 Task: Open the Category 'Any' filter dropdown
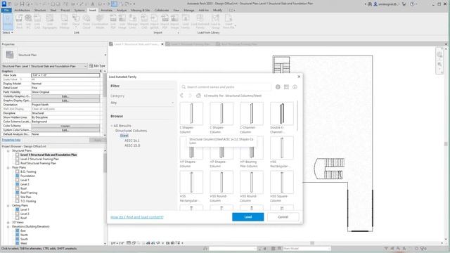[x=142, y=103]
